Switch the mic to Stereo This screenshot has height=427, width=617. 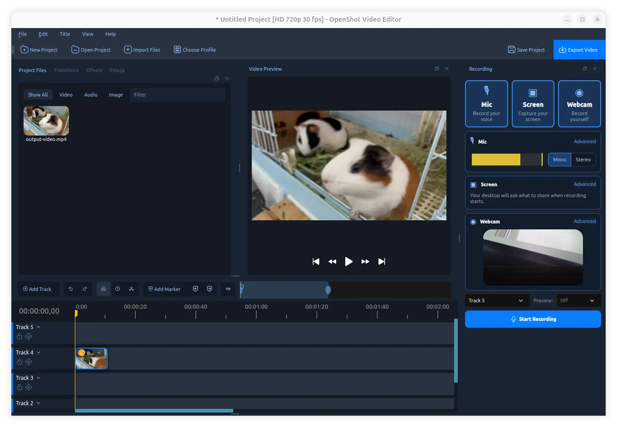pos(583,160)
